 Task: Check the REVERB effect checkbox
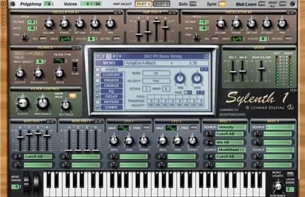click(x=97, y=102)
